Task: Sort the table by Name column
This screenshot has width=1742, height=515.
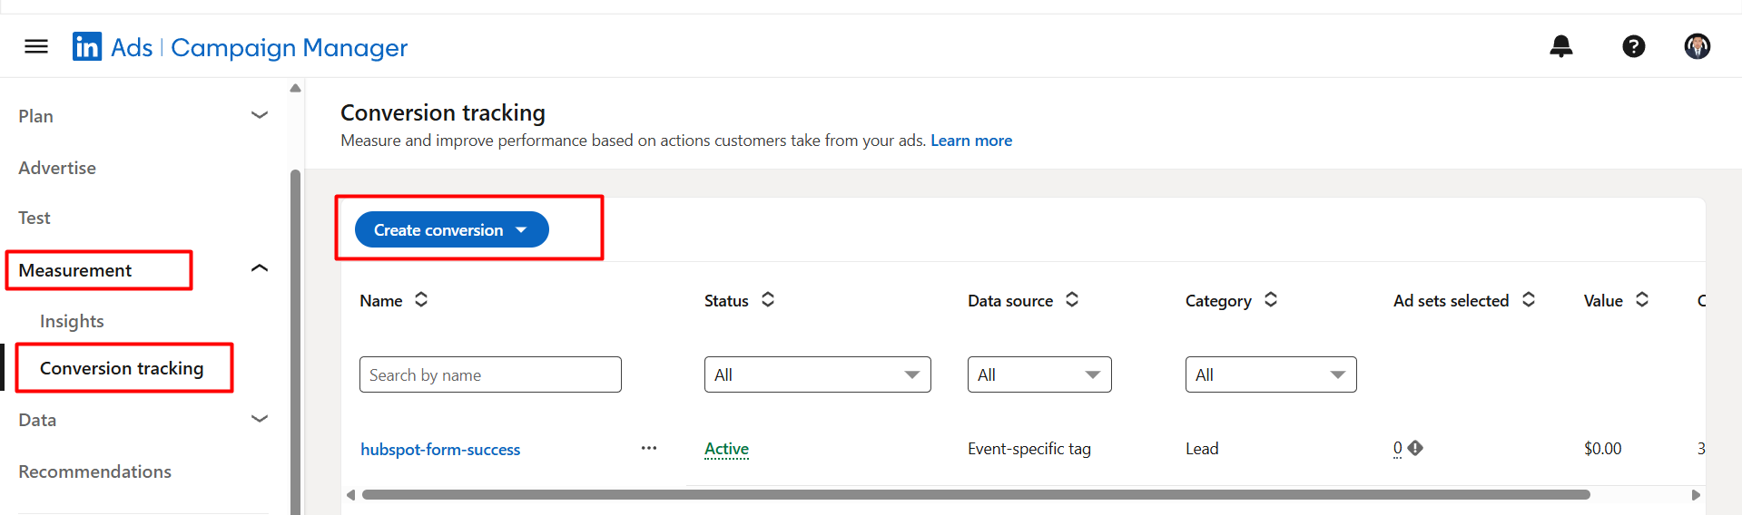Action: coord(421,300)
